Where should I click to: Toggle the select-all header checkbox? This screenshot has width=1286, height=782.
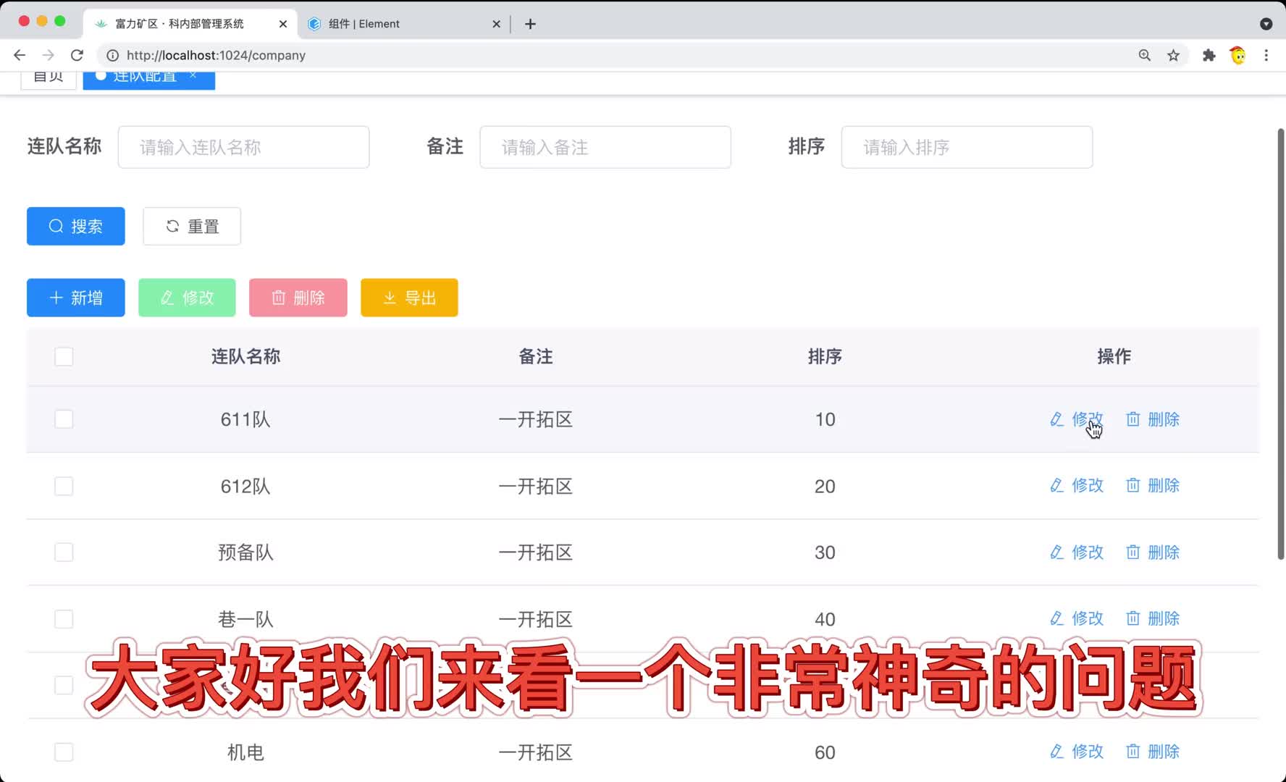[x=64, y=356]
